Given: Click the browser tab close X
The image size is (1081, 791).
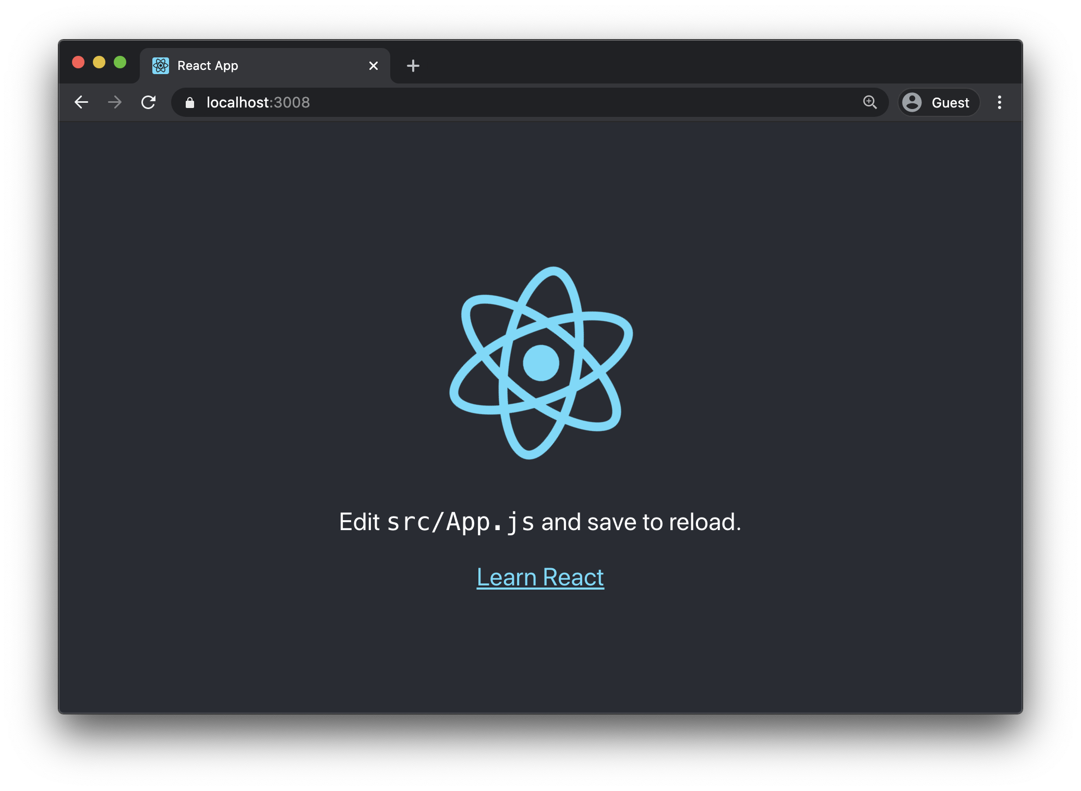Looking at the screenshot, I should point(373,66).
